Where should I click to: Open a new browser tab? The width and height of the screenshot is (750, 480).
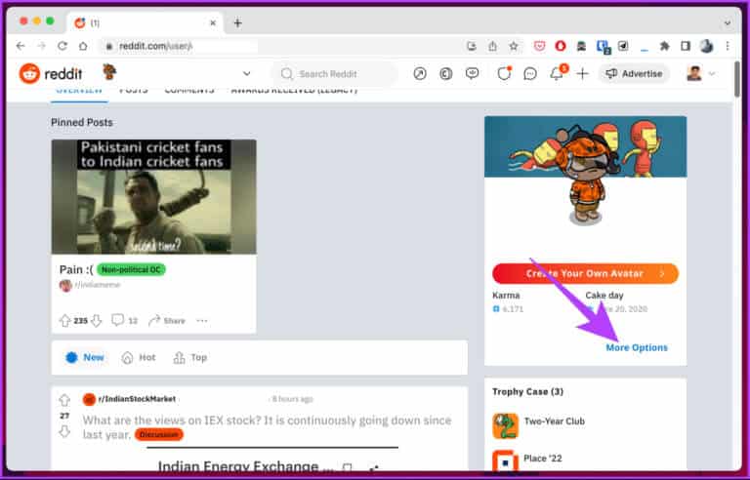(x=237, y=23)
